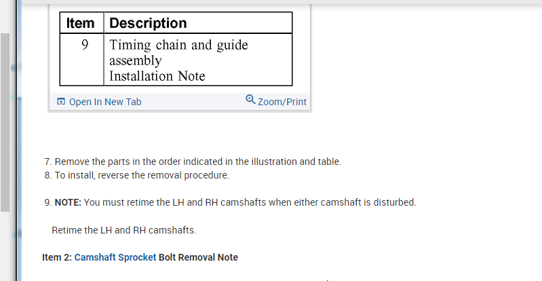The width and height of the screenshot is (542, 281).
Task: Click step 7 'Remove the parts' instruction
Action: (198, 162)
